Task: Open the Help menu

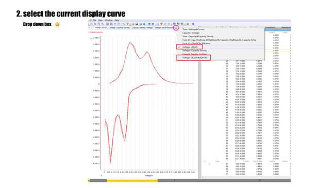Action: (116, 20)
